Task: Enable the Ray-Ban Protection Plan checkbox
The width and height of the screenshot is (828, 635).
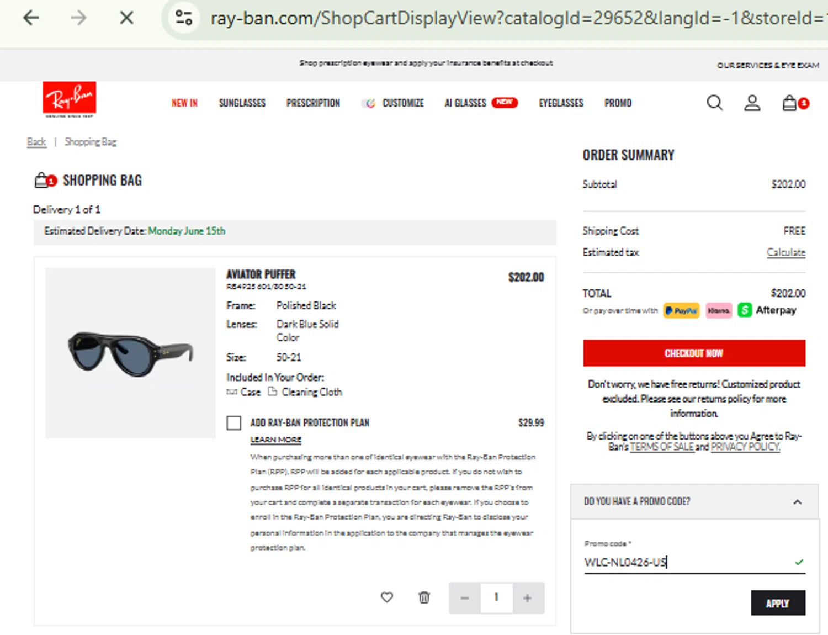Action: click(x=234, y=423)
